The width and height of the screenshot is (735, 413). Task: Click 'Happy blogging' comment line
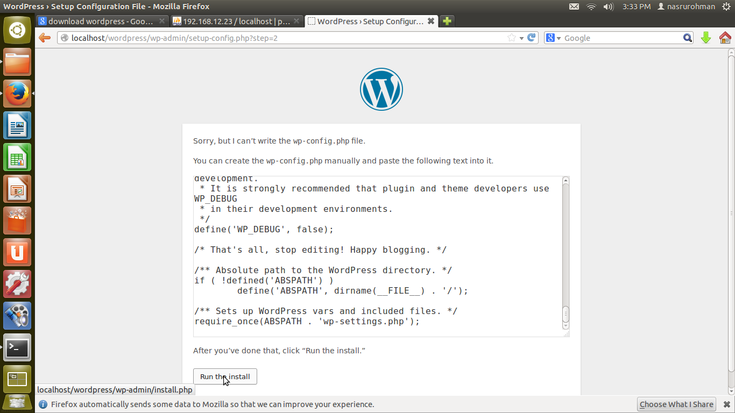tap(320, 250)
